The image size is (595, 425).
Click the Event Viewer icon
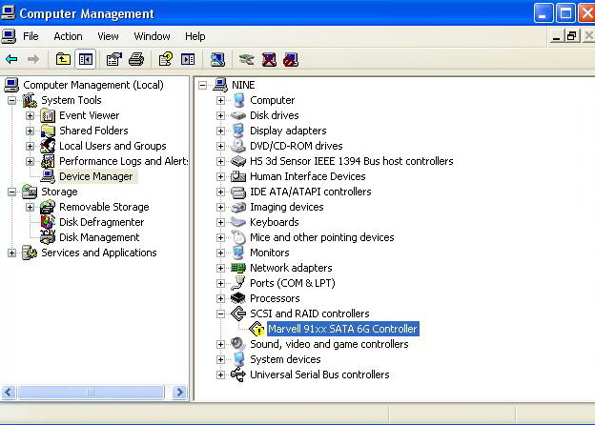click(x=48, y=115)
